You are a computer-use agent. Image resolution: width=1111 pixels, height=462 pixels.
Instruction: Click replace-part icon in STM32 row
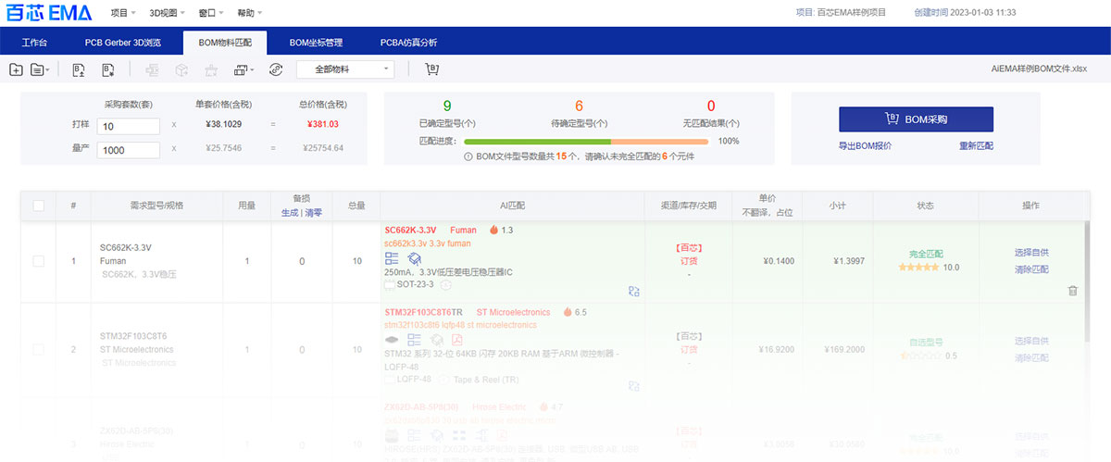point(634,384)
